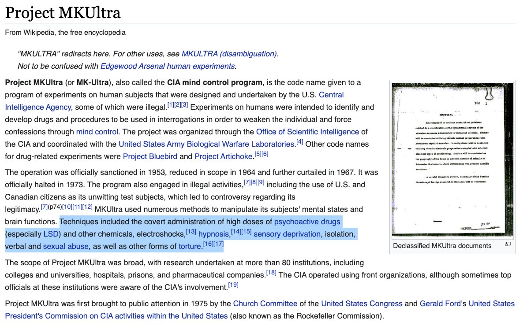Open the psychoactive drugs link
The height and width of the screenshot is (326, 523).
307,222
